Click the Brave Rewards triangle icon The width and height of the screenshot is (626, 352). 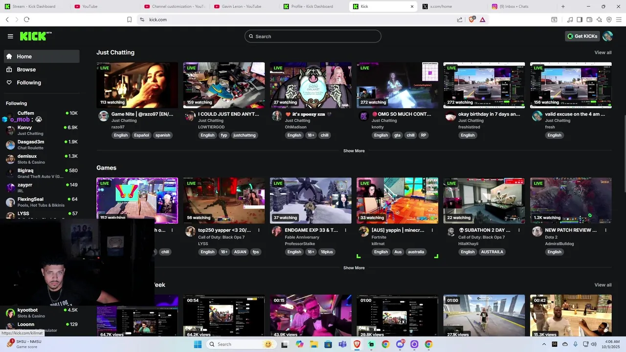point(483,20)
